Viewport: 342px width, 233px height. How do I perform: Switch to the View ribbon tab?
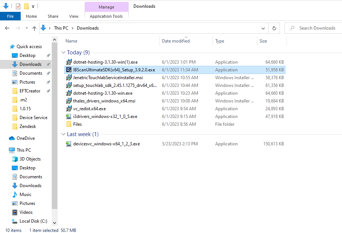click(74, 16)
